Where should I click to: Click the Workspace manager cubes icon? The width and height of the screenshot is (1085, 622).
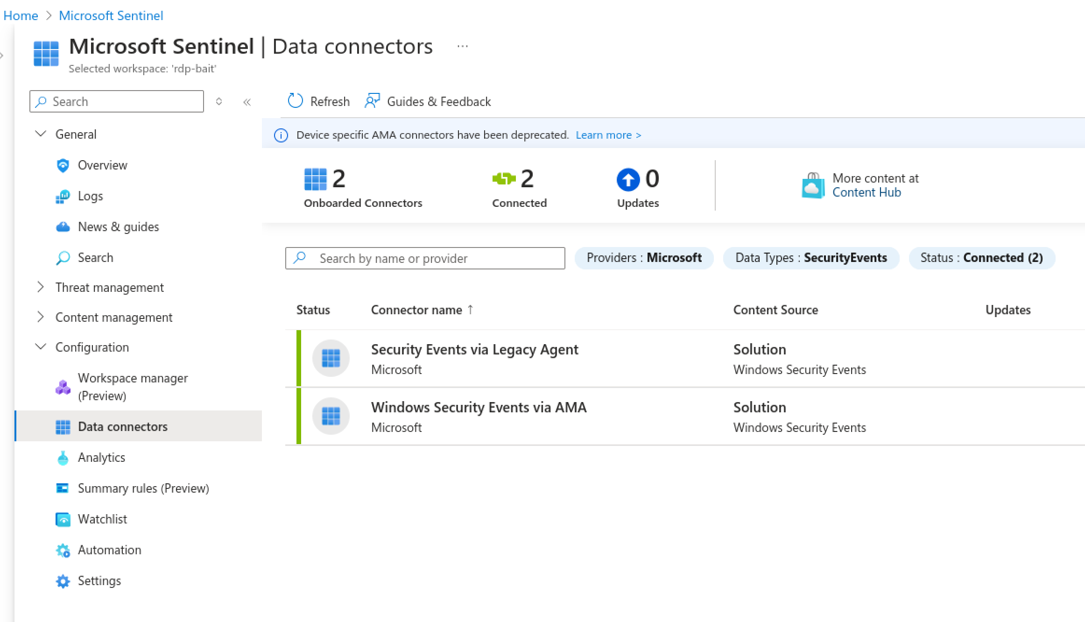pos(63,387)
